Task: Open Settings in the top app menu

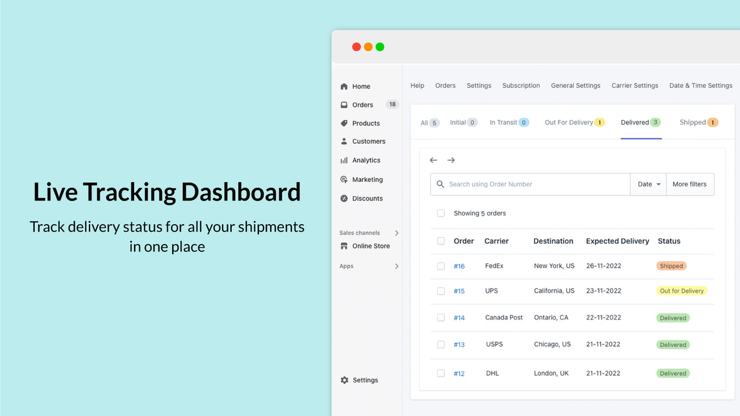Action: pyautogui.click(x=479, y=86)
